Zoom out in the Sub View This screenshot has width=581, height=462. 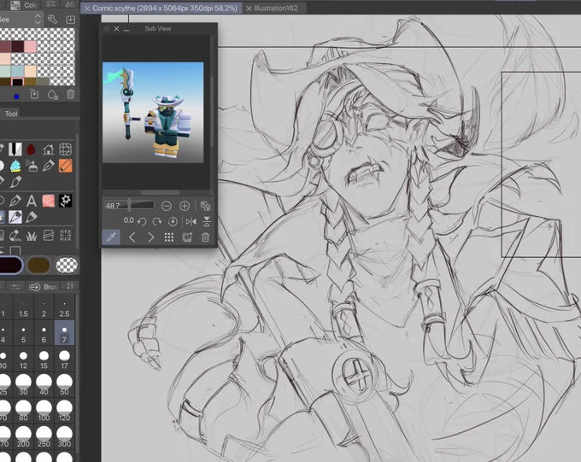pos(167,206)
